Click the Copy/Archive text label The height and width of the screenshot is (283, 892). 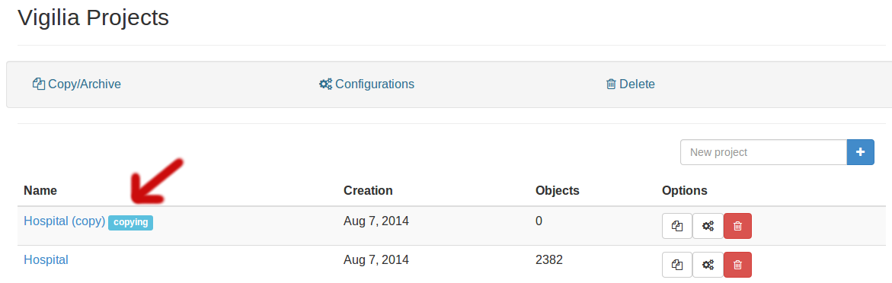point(85,84)
